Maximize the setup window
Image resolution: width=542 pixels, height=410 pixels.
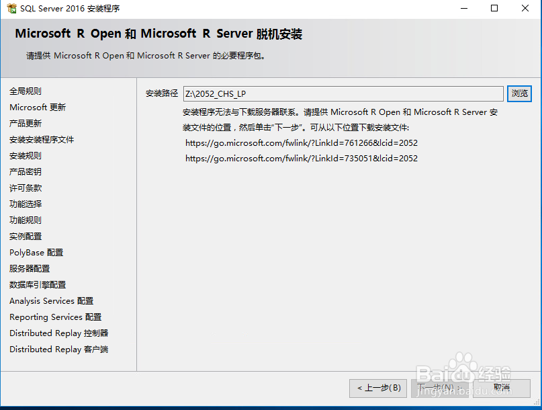pos(494,8)
